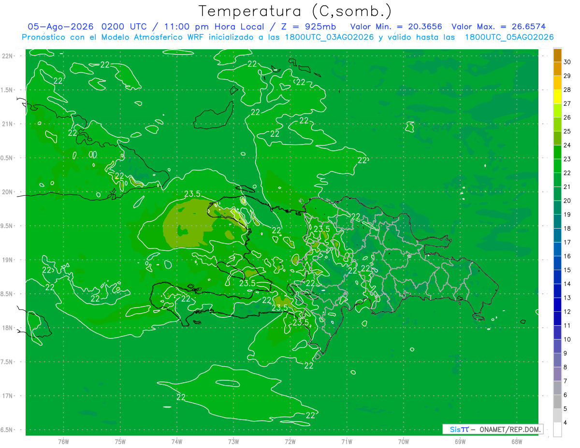Select the 'Z = 925mb' level text
Screen dimensions: 580x448
click(x=309, y=27)
